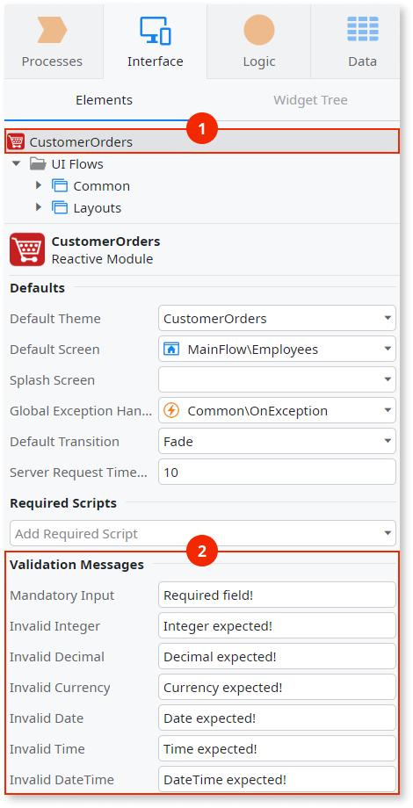Collapse the UI Flows tree node
This screenshot has width=413, height=808.
[17, 164]
